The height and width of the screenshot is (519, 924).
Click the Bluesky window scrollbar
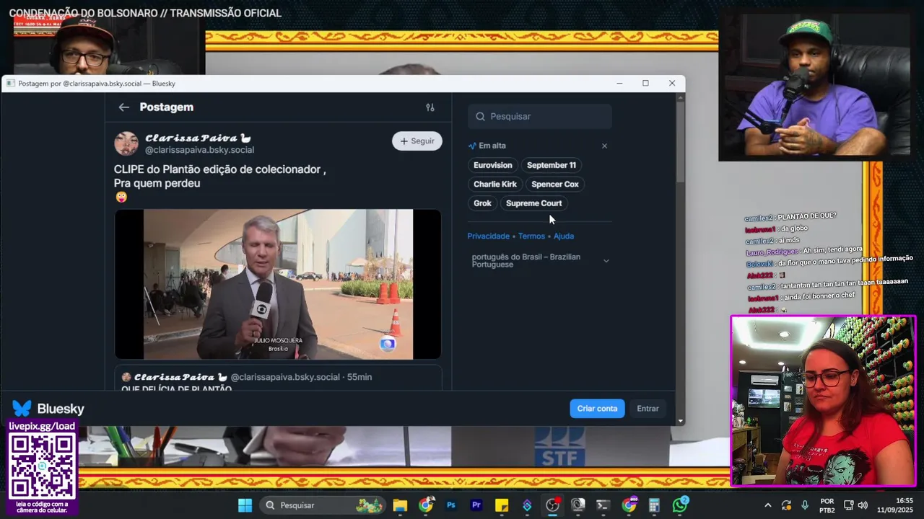tap(680, 141)
